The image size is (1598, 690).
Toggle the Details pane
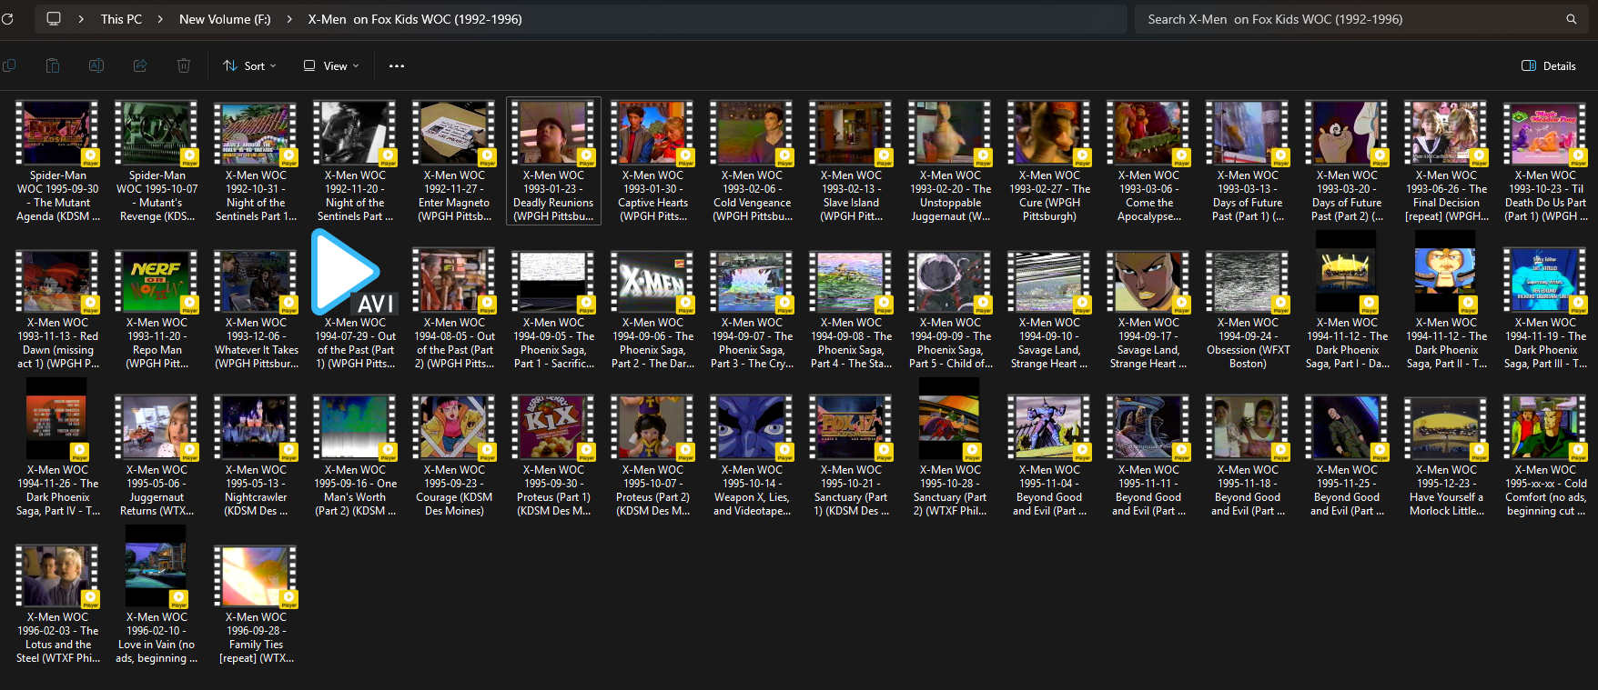point(1549,65)
